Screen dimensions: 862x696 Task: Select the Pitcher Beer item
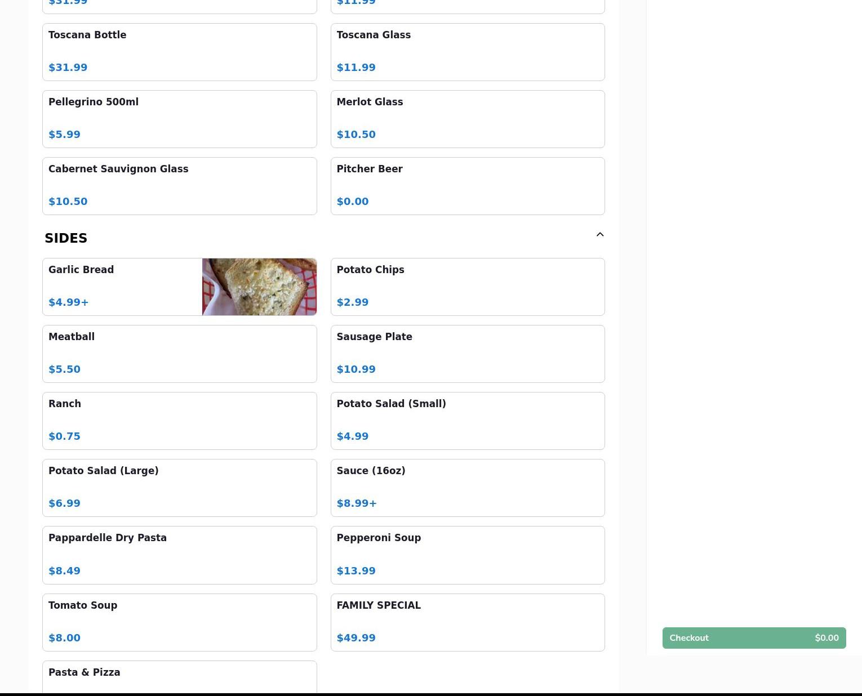click(467, 186)
